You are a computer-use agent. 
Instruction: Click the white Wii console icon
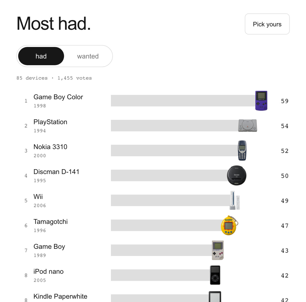point(235,200)
